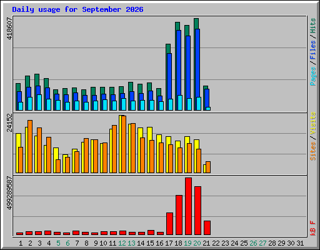320x250 pixels.
Task: Click green weekend day 12 label
Action: click(x=122, y=243)
